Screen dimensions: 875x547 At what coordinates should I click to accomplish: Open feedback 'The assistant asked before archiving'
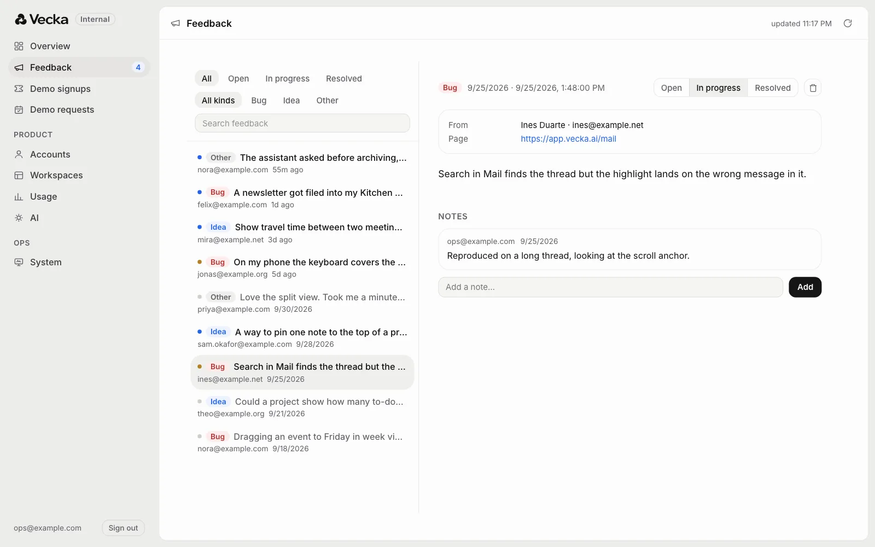tap(302, 163)
